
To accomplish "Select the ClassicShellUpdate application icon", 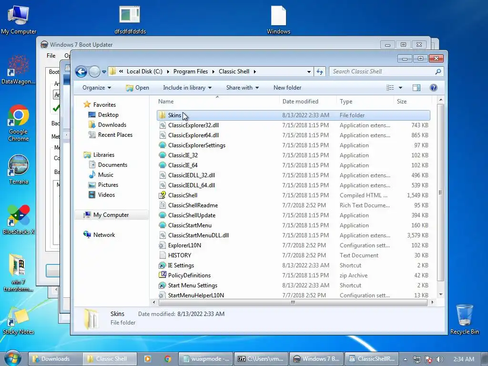I will 162,215.
